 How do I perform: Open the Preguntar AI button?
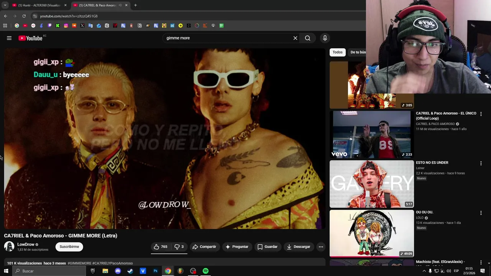[237, 247]
